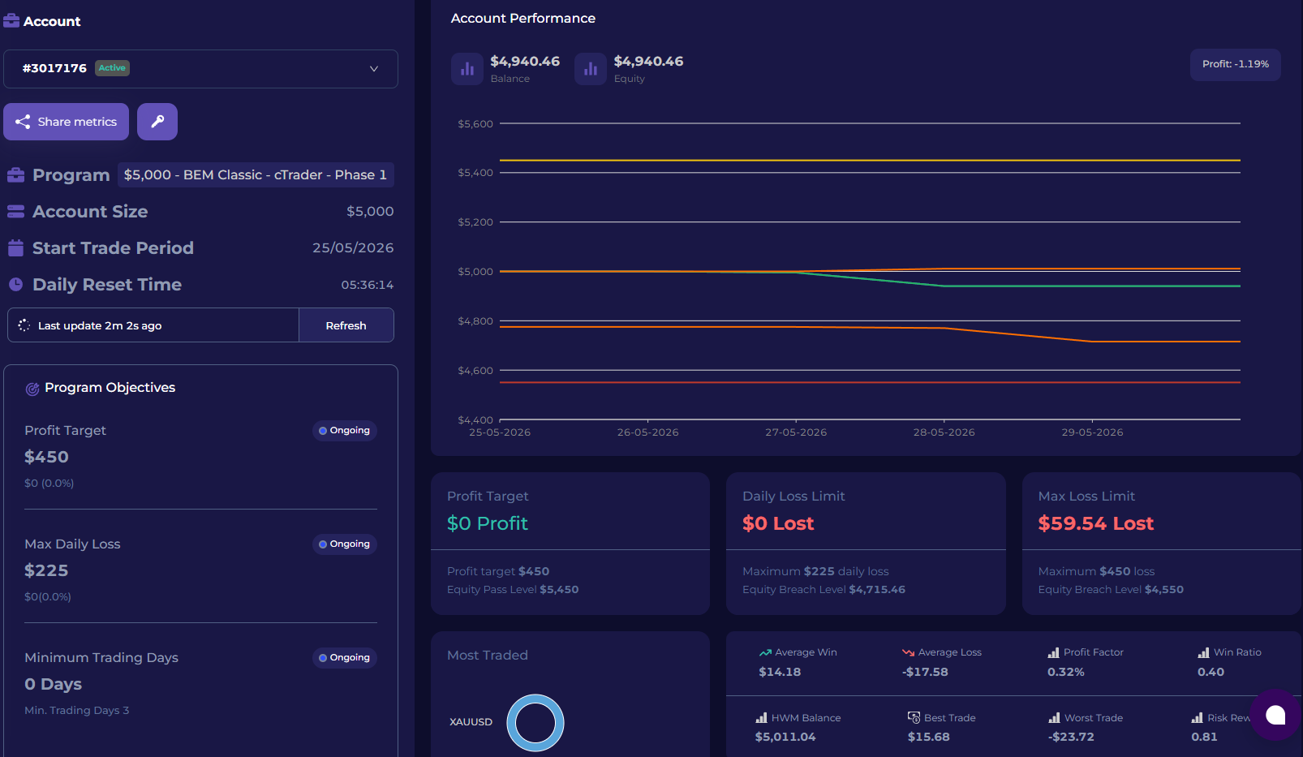Click the Daily Reset Time 05:36:14 value
The image size is (1303, 757).
pos(368,285)
